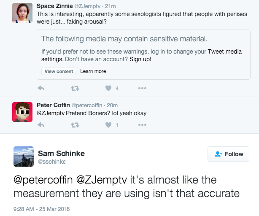Screen dimensions: 259x216
Task: Open the 9:28 AM - 25 Mar 2016 timestamp
Action: [x=42, y=209]
